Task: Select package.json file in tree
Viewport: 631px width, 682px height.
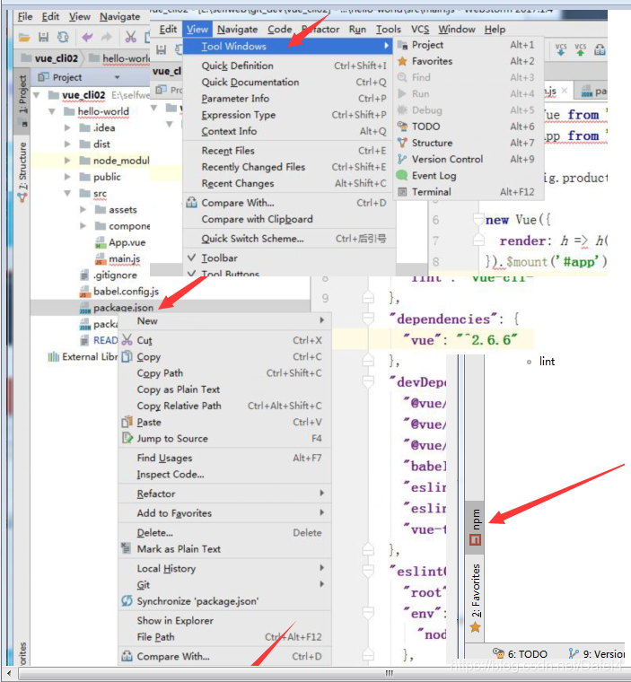Action: (116, 308)
